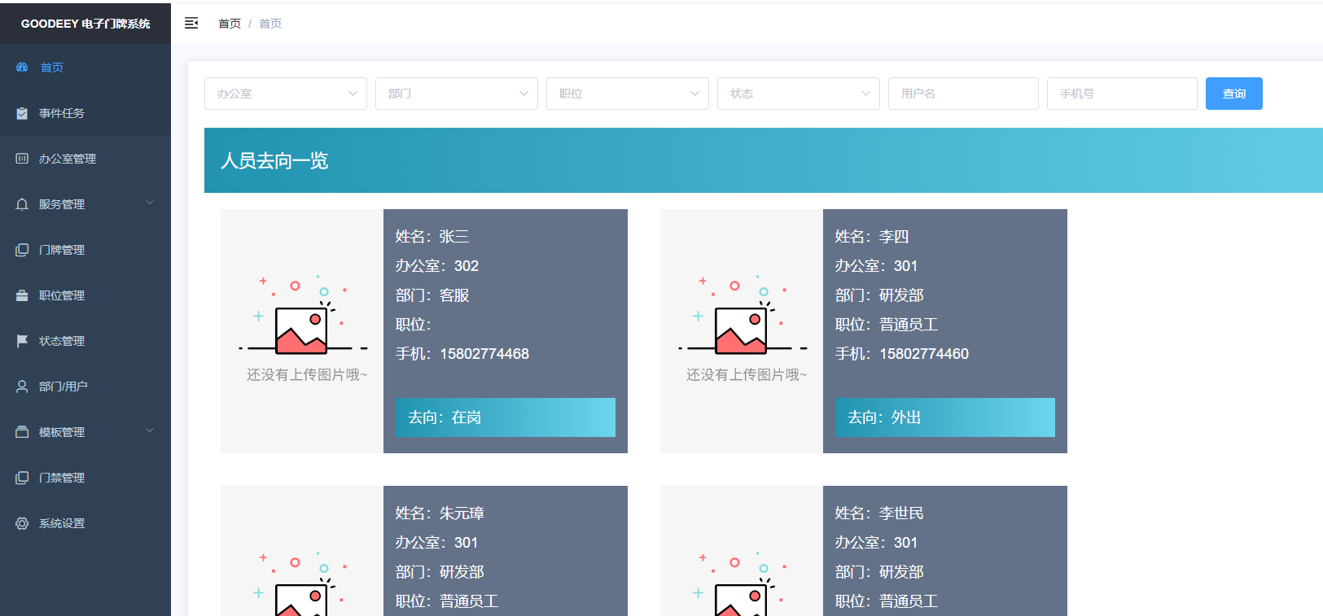Click the clipboard icon for 事件任务

[x=22, y=113]
